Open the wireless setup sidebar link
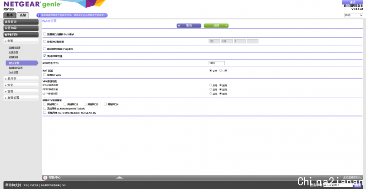366x189 pixels. click(x=13, y=52)
